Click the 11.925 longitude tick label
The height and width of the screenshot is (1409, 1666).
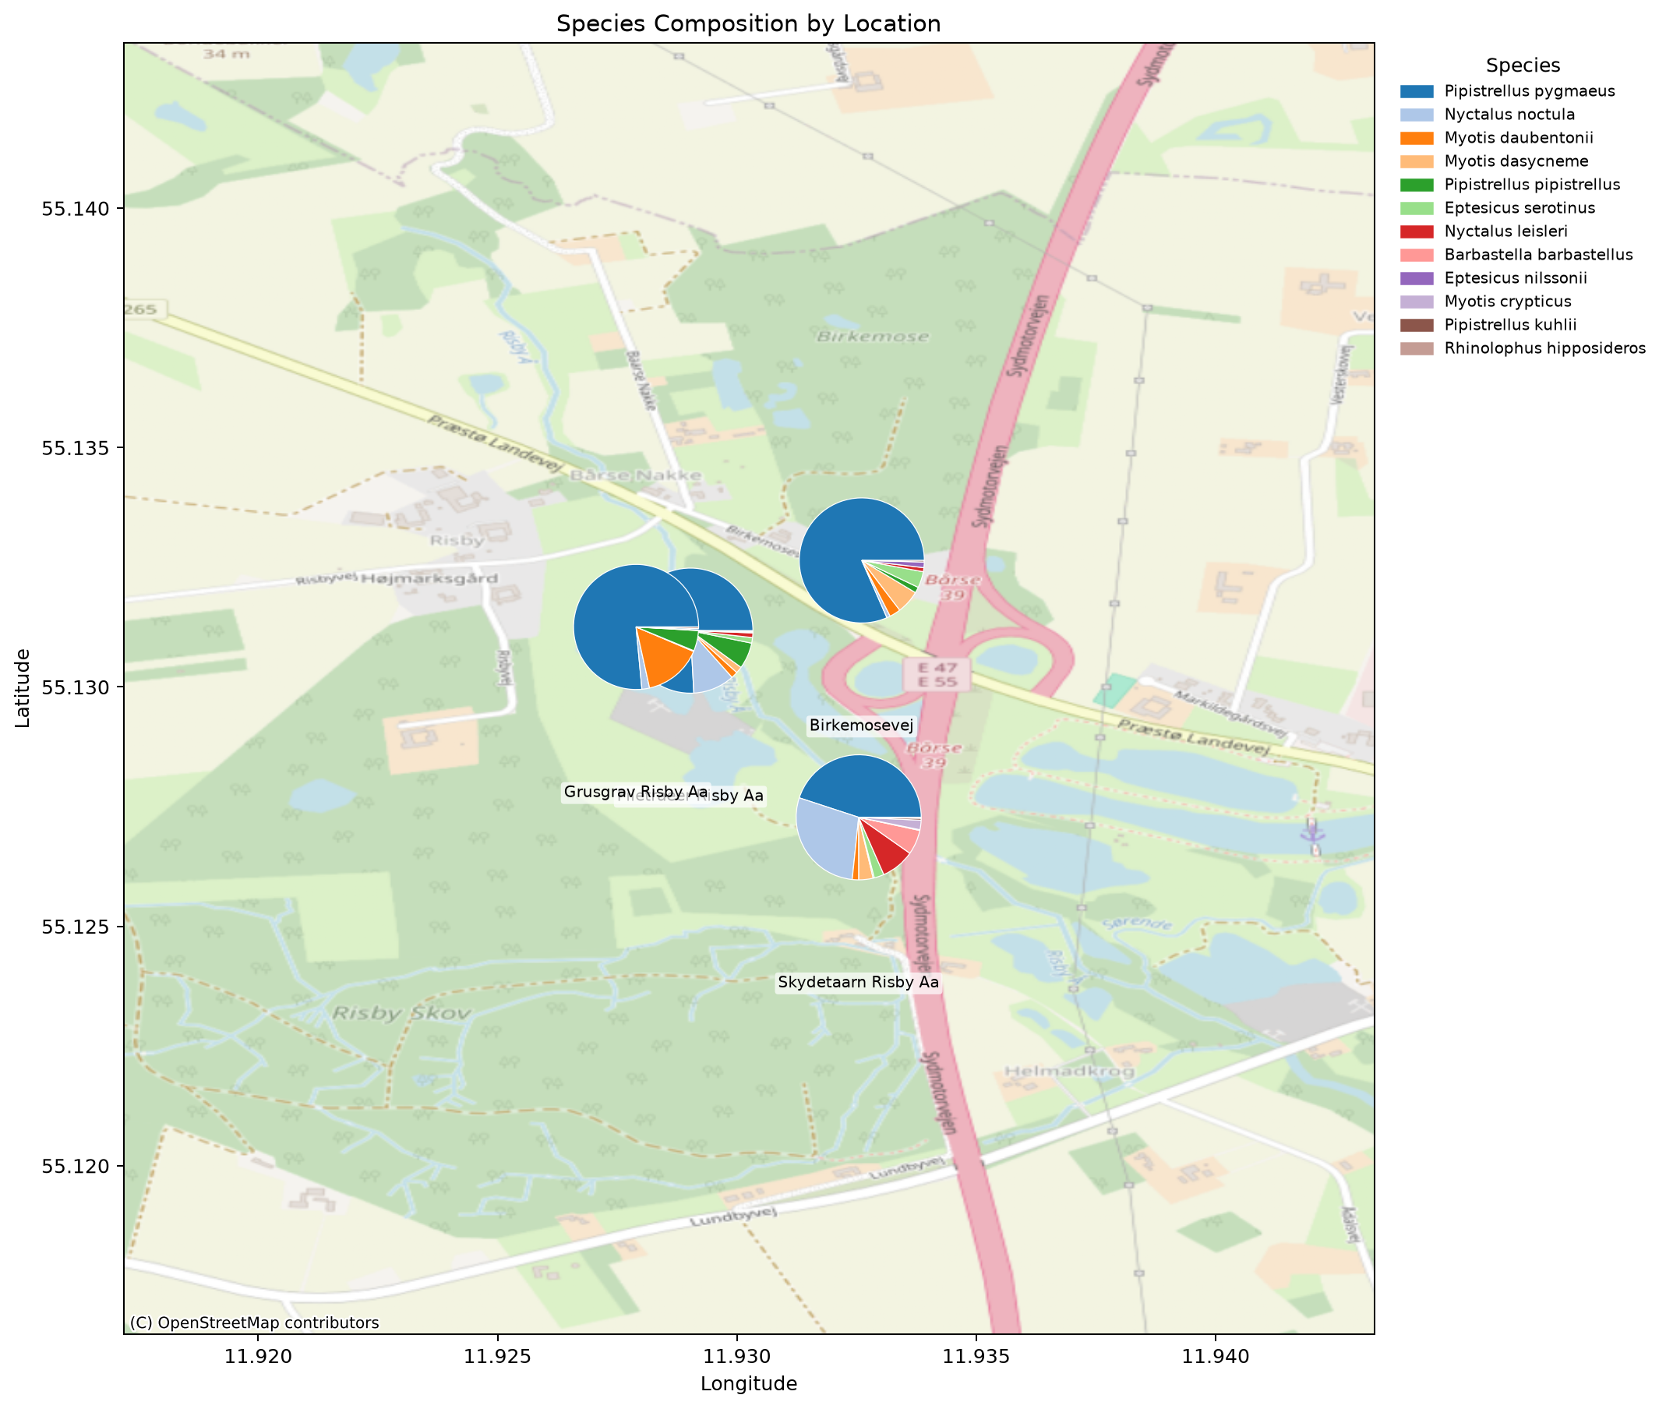[498, 1354]
